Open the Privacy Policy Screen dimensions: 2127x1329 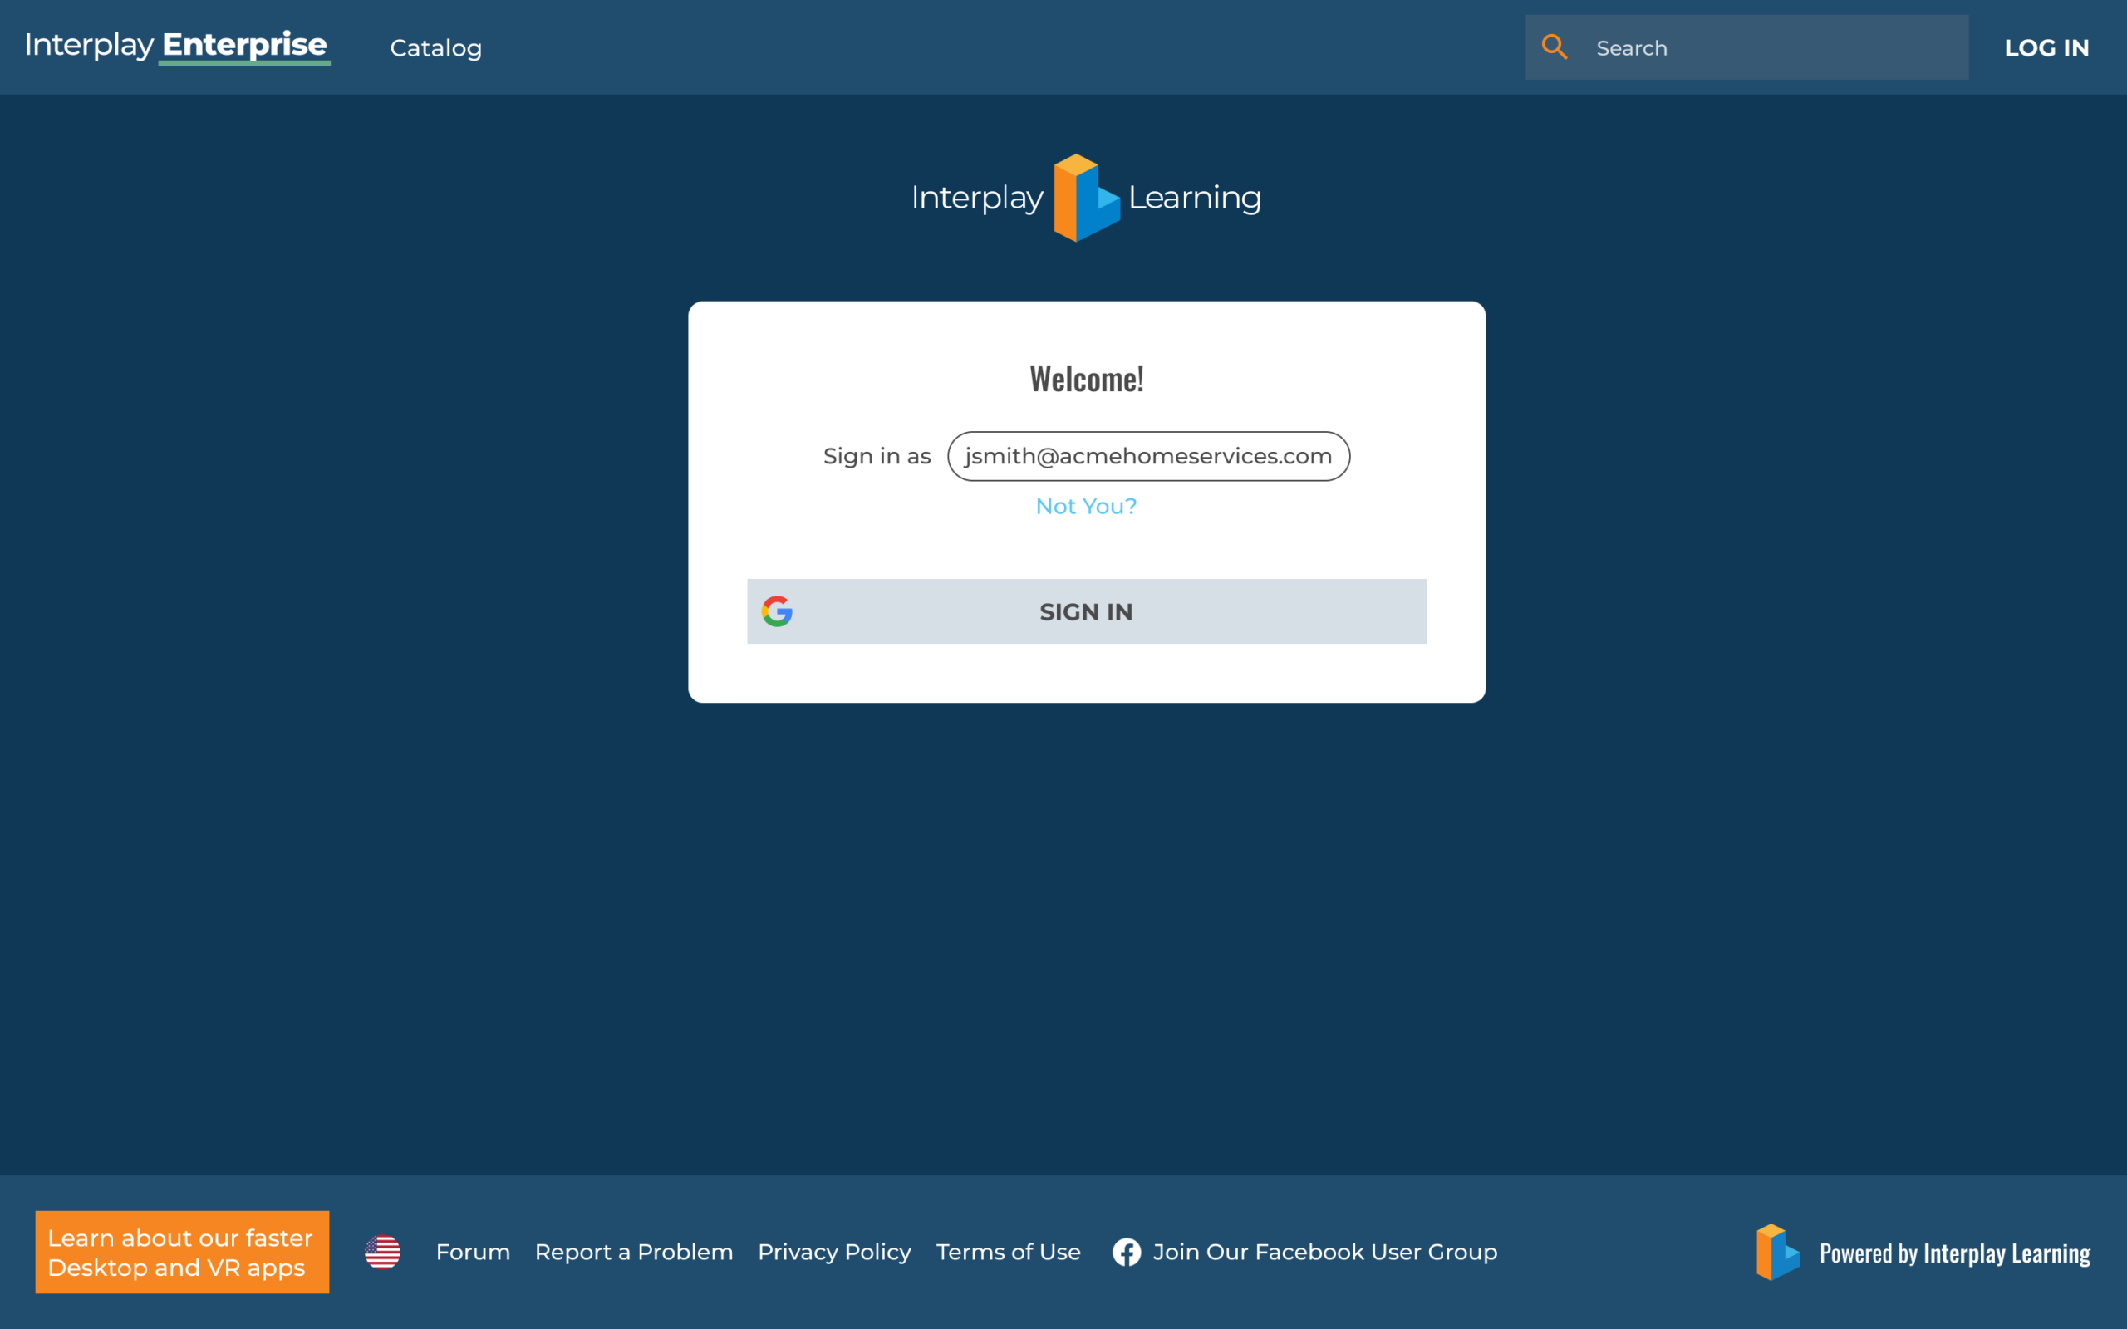coord(834,1252)
